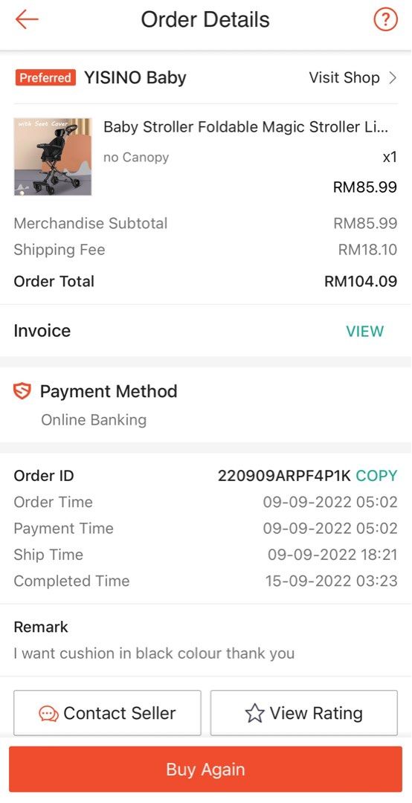Tap the Invoice row label
The width and height of the screenshot is (412, 803).
(42, 331)
